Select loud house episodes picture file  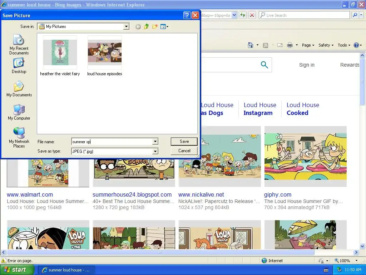pyautogui.click(x=105, y=56)
